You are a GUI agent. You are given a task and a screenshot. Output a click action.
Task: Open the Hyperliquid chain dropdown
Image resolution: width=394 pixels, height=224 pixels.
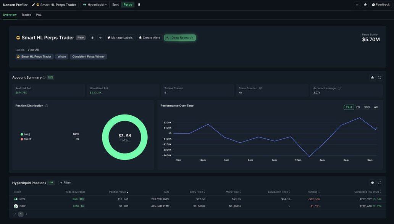click(x=95, y=5)
